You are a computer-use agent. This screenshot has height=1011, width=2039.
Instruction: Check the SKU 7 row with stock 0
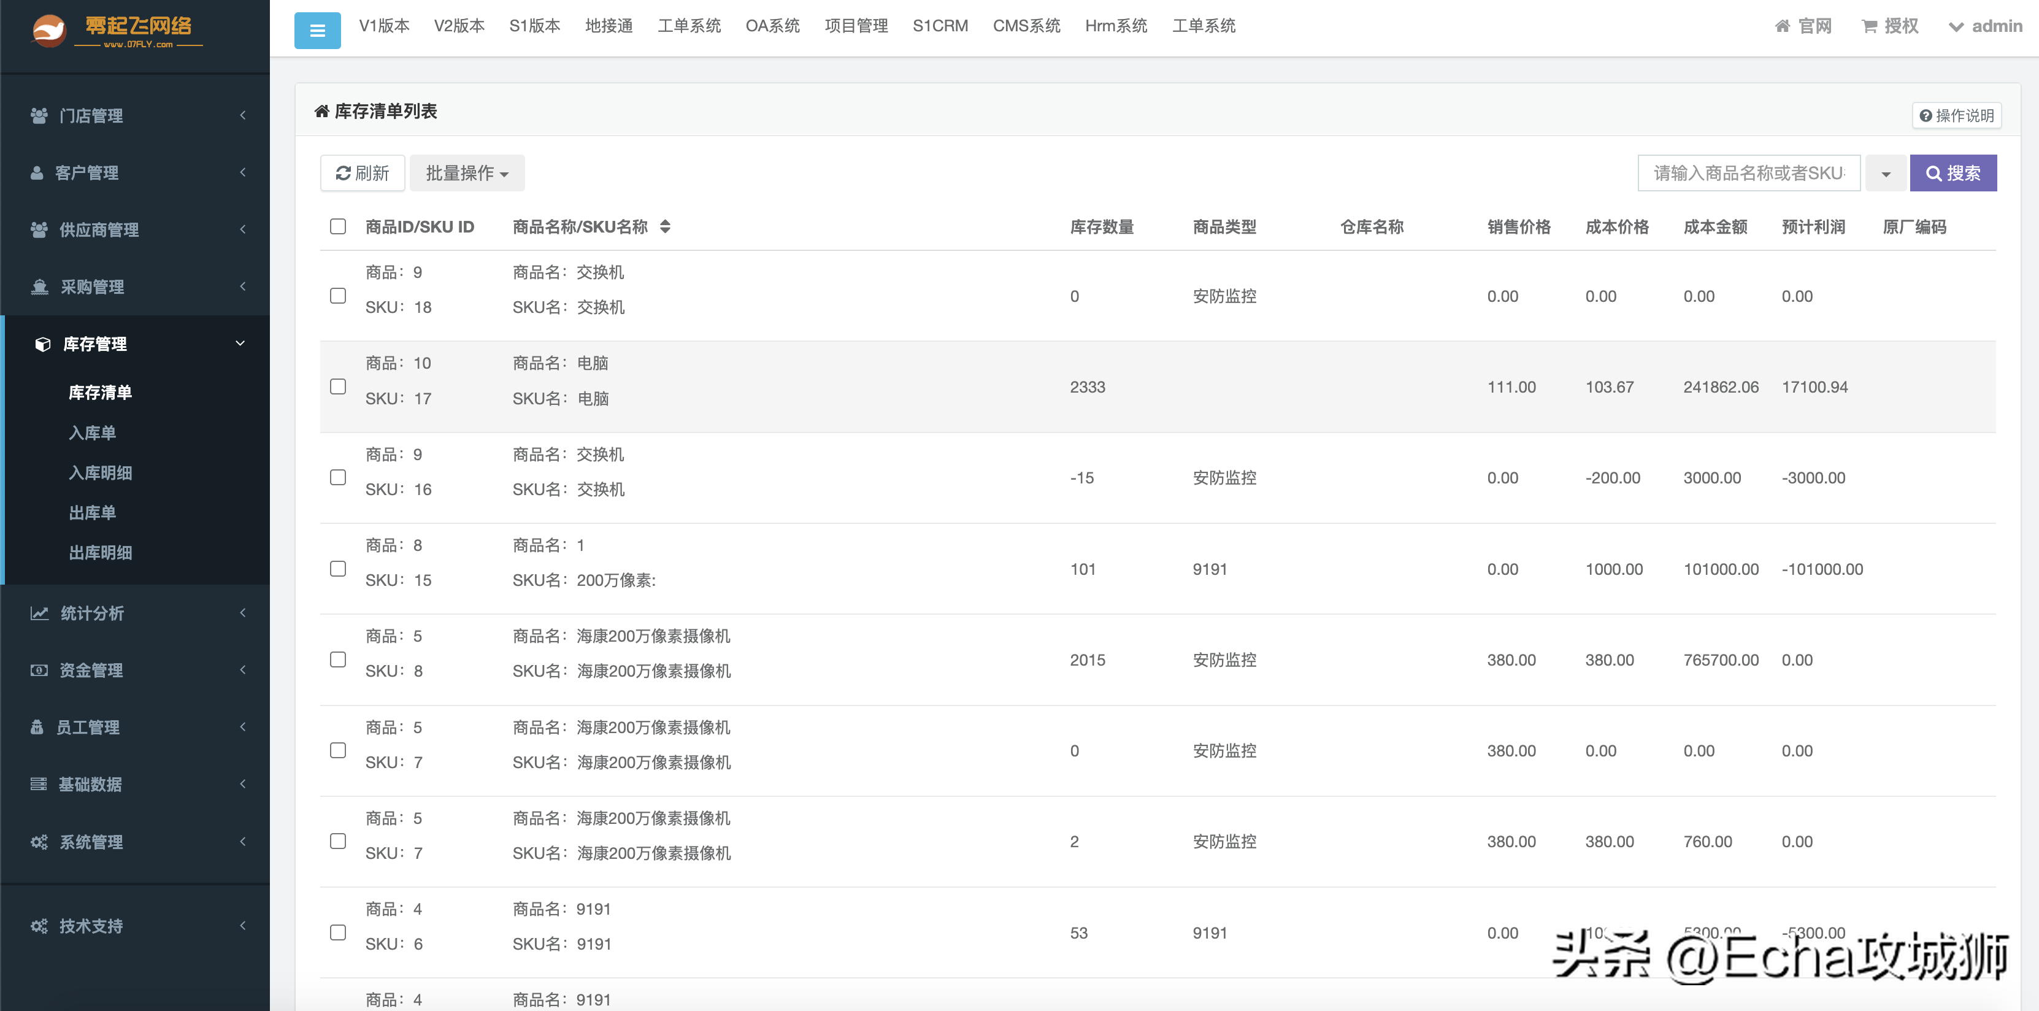338,750
